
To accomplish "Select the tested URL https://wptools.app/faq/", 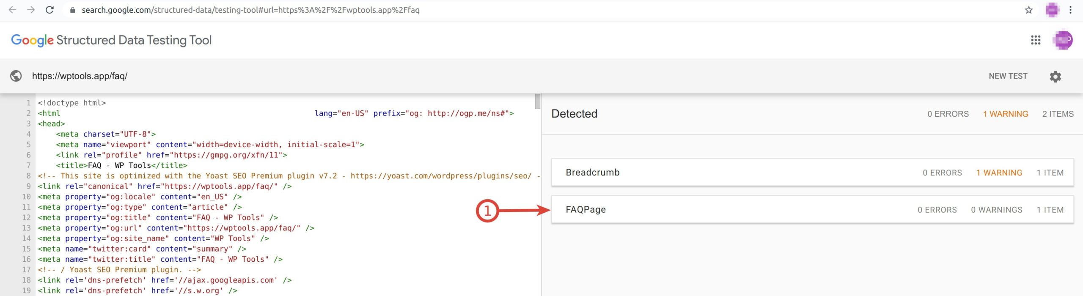I will tap(80, 76).
